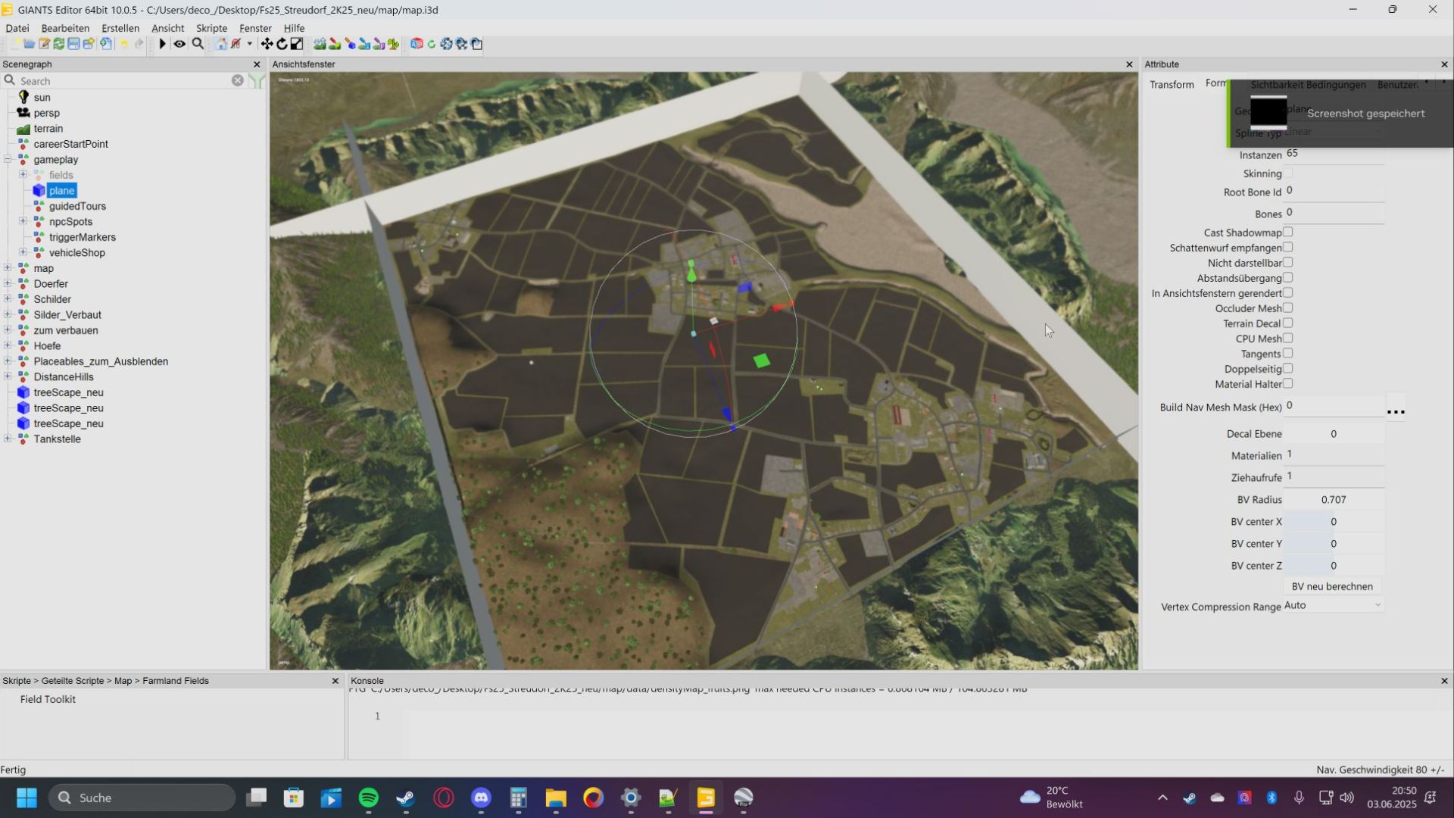Switch to the Transform tab
1454x818 pixels.
tap(1172, 84)
